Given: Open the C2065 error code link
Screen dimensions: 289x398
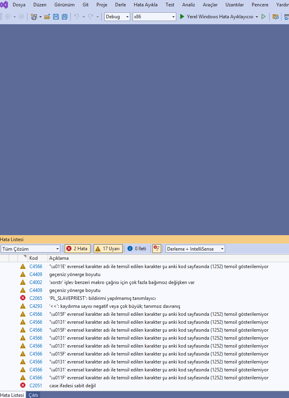Looking at the screenshot, I should 36,298.
